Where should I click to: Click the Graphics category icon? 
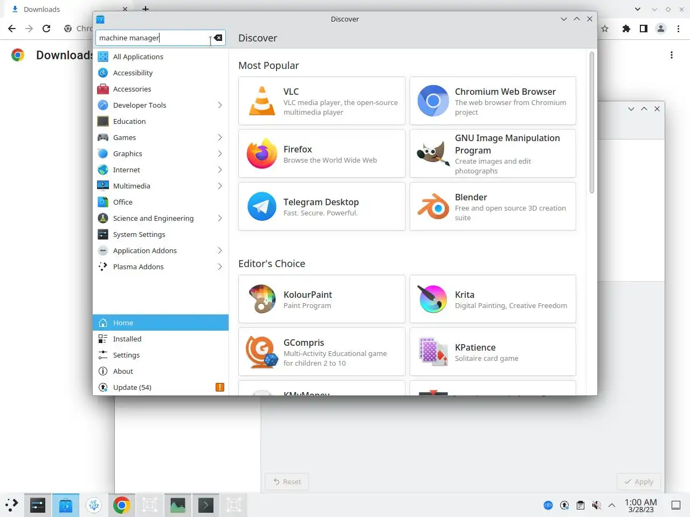coord(103,153)
